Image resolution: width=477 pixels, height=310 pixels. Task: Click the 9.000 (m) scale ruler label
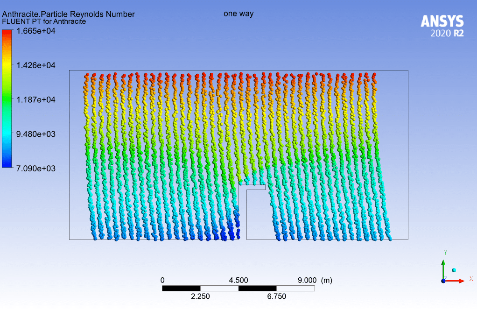pos(315,280)
